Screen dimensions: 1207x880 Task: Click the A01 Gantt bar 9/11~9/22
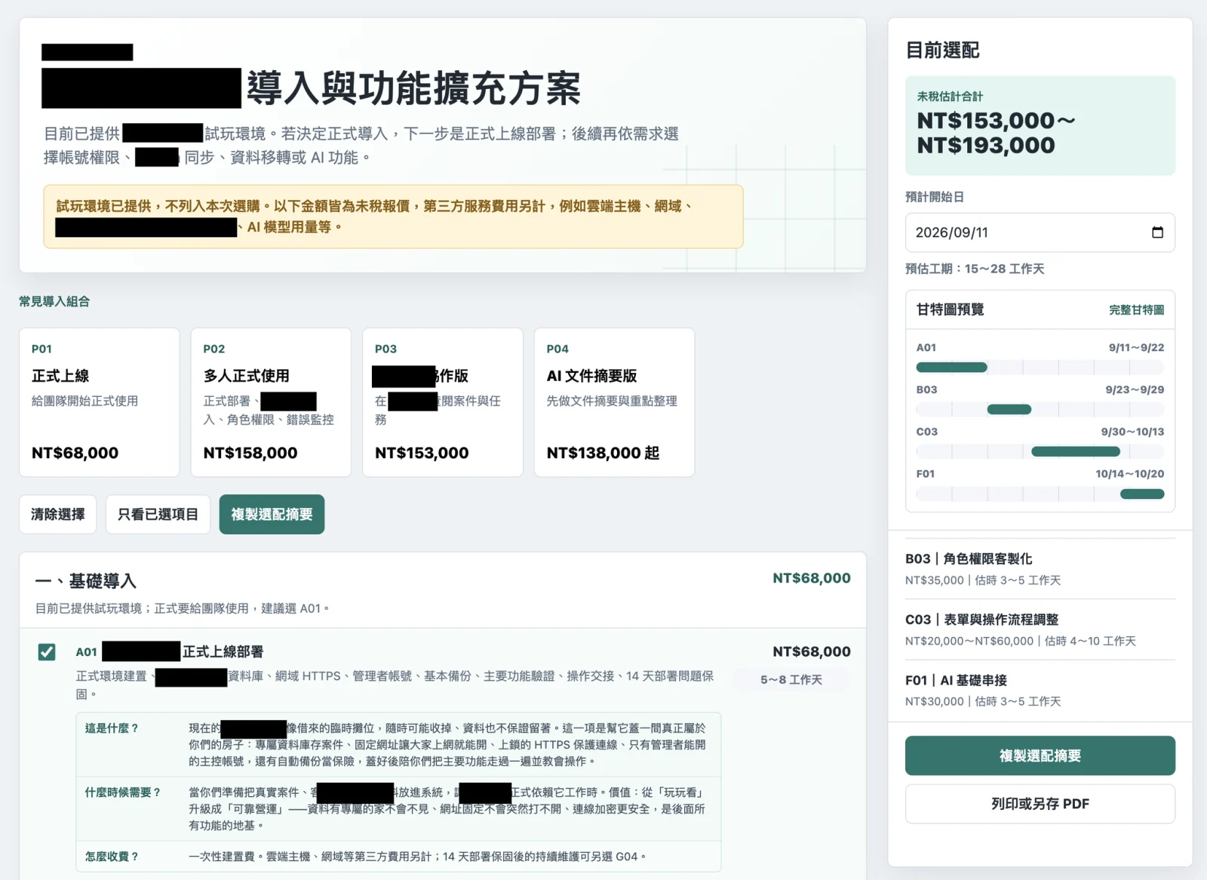tap(951, 368)
